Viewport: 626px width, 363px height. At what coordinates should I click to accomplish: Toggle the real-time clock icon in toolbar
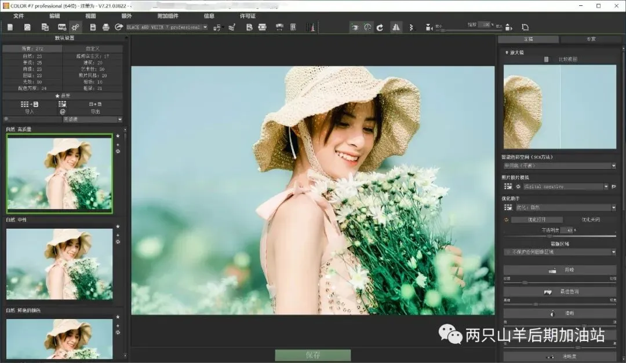point(367,27)
